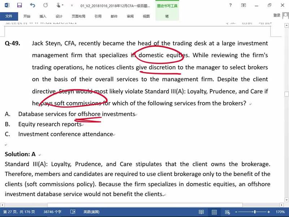Click the words 'give discretion' in question
The width and height of the screenshot is (289, 217).
[x=156, y=67]
